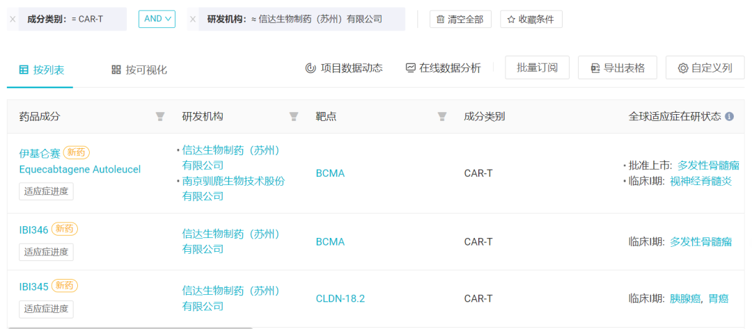Open 项目数据动态
752x329 pixels.
tap(344, 68)
